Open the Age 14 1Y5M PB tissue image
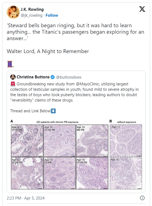 (x=92, y=173)
